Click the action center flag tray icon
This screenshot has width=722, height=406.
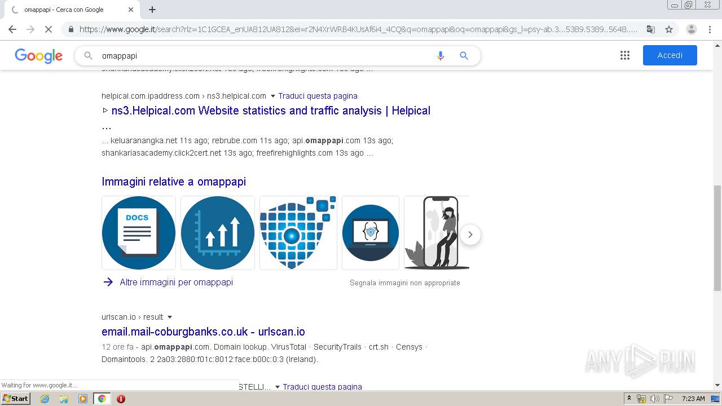(668, 399)
